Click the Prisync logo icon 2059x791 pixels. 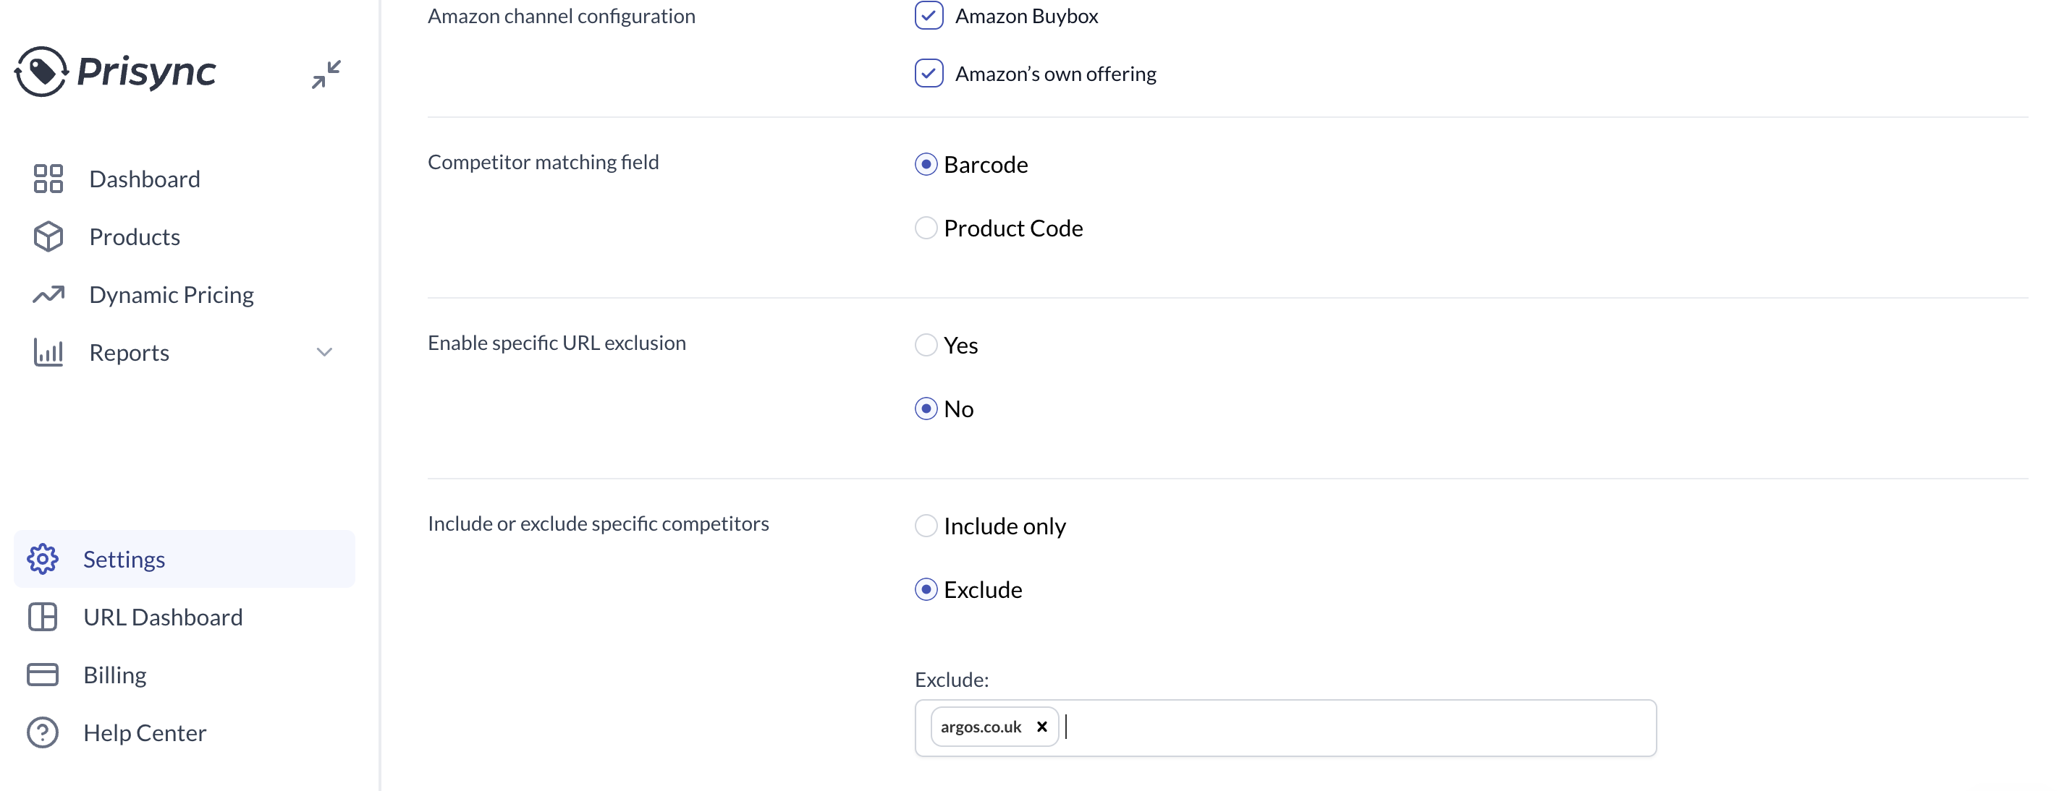pos(41,72)
